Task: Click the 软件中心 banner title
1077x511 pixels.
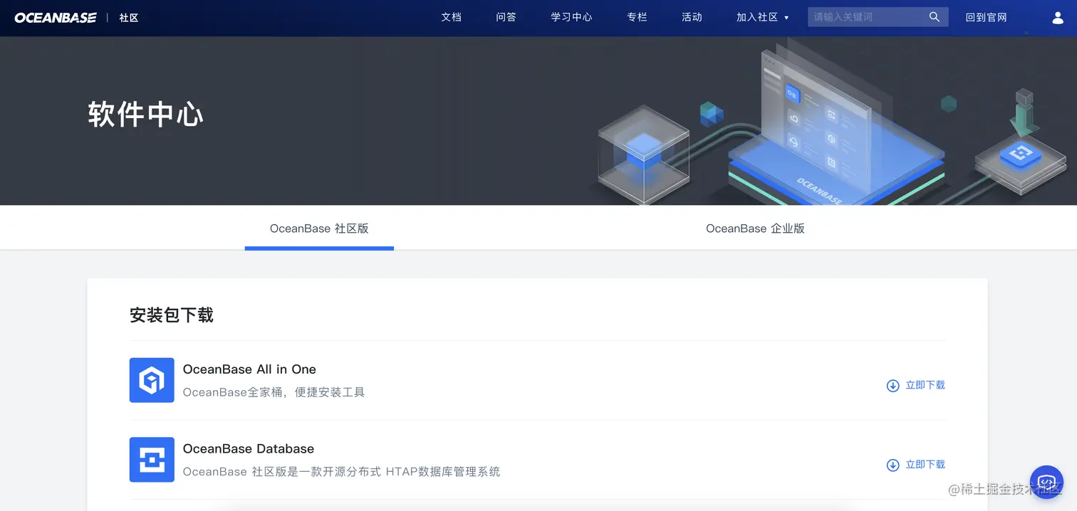Action: click(x=146, y=115)
